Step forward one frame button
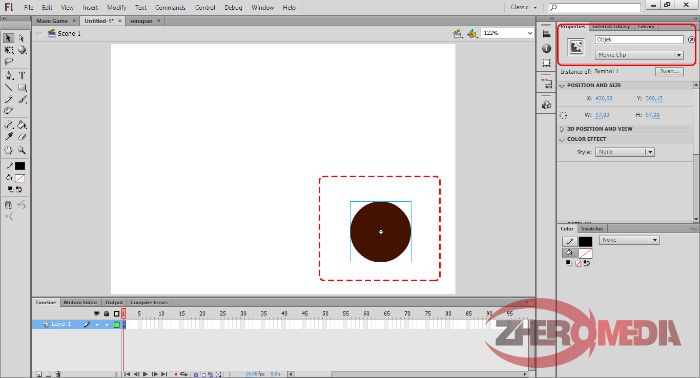The width and height of the screenshot is (700, 378). [x=155, y=374]
